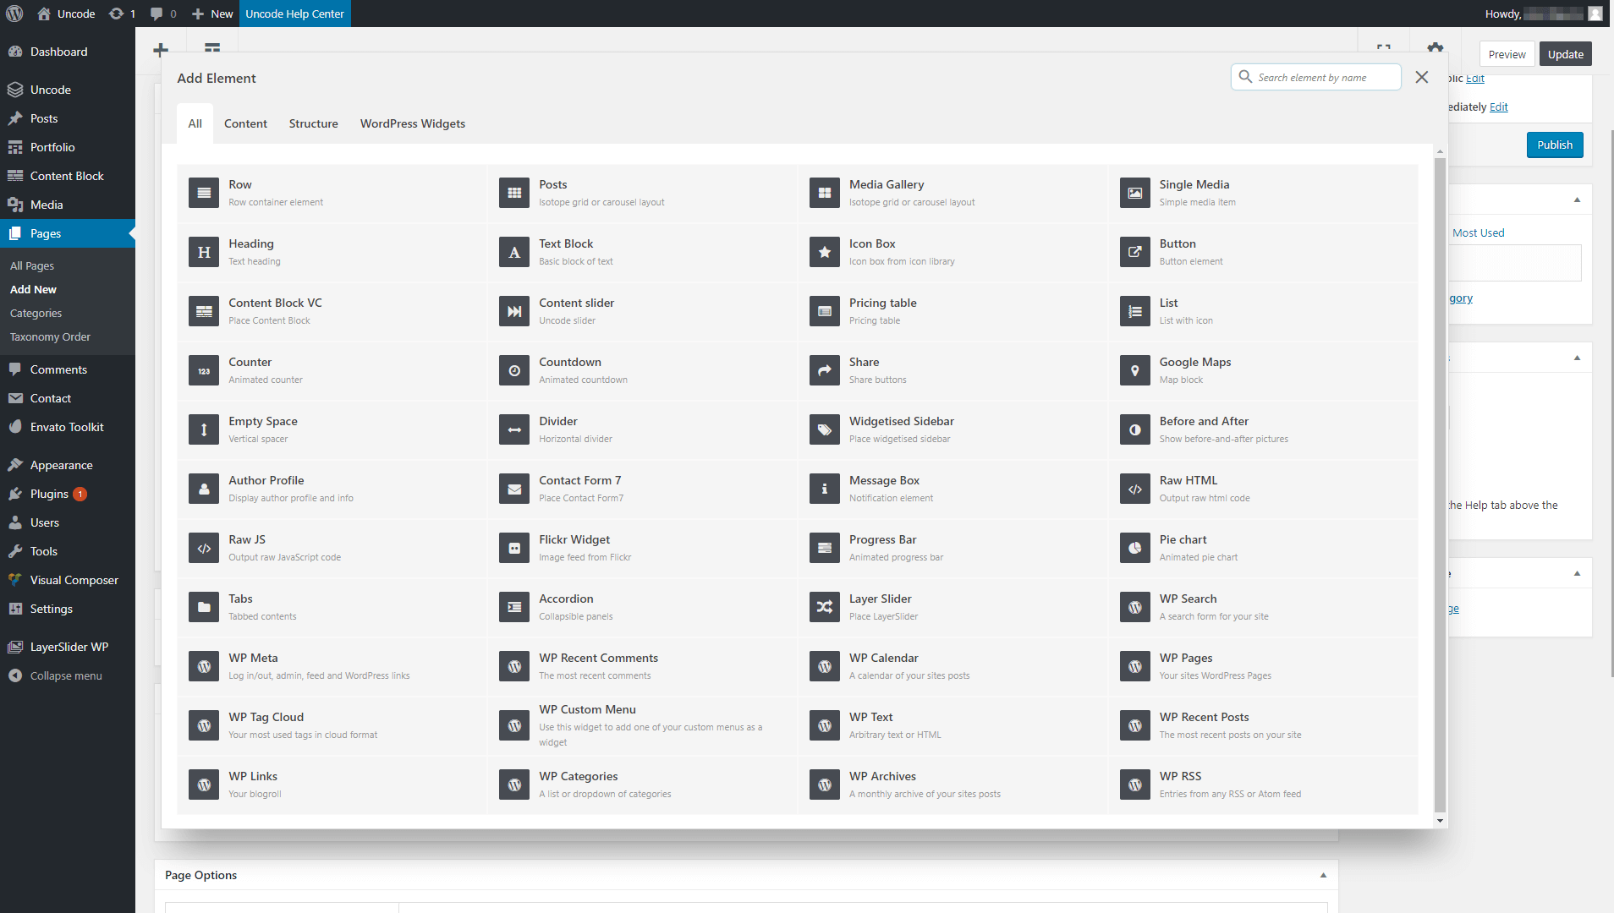The image size is (1614, 913).
Task: Click Collapse menu in sidebar
Action: pyautogui.click(x=66, y=675)
